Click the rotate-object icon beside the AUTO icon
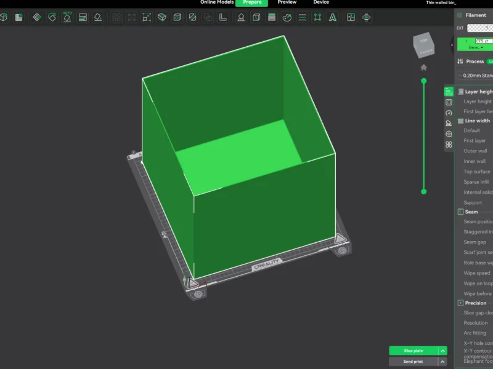Image resolution: width=493 pixels, height=369 pixels. [52, 17]
